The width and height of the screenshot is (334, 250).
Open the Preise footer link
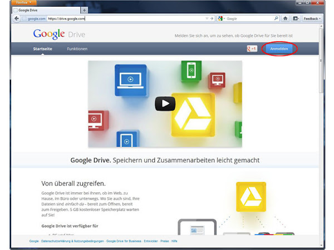(x=164, y=241)
